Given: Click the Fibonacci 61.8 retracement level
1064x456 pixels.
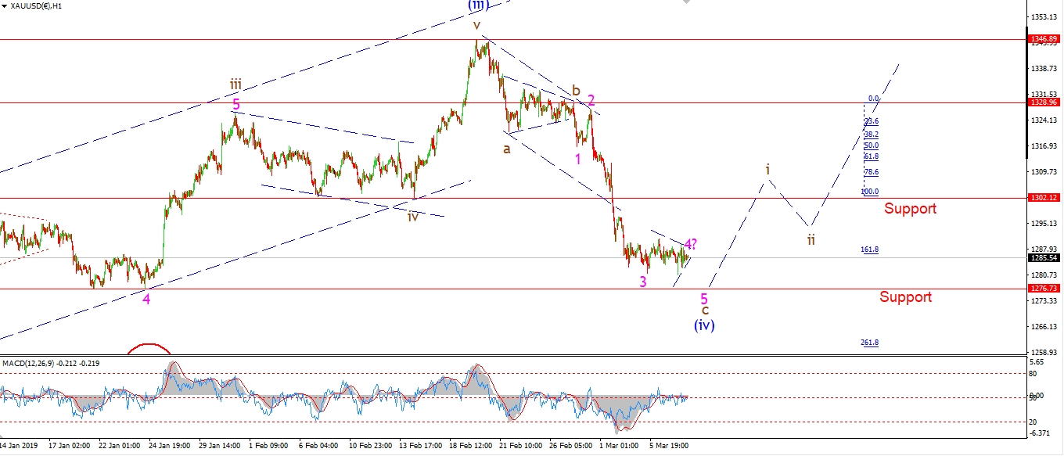Looking at the screenshot, I should pos(871,156).
